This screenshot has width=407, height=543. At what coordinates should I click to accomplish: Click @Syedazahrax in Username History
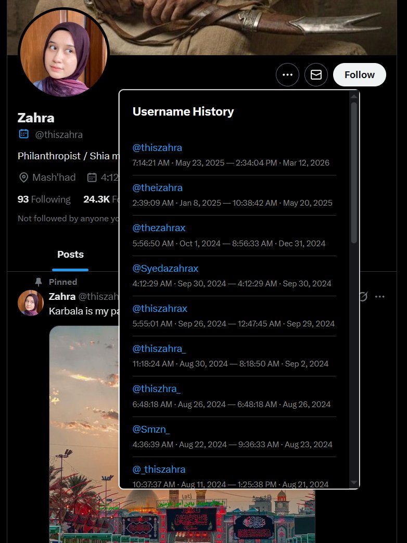166,269
